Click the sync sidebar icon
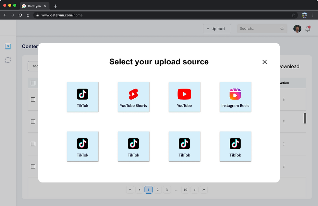Image resolution: width=318 pixels, height=206 pixels. [8, 60]
